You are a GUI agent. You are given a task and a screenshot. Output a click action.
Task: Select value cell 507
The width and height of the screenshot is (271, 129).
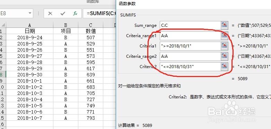(x=90, y=37)
